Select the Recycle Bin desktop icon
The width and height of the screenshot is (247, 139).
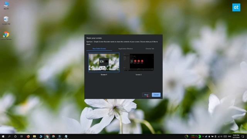(6, 20)
